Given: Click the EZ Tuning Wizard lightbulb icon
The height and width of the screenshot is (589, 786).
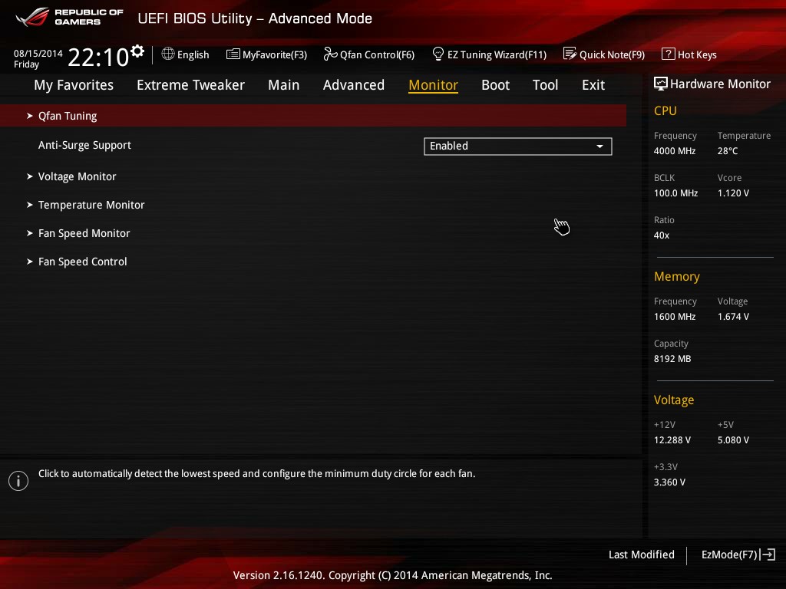Looking at the screenshot, I should point(438,54).
